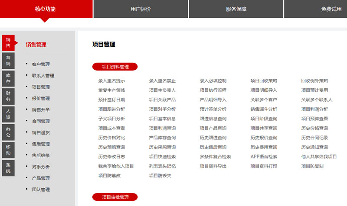The height and width of the screenshot is (206, 347).
Task: Select the 多条件复合检索 link
Action: pyautogui.click(x=215, y=157)
